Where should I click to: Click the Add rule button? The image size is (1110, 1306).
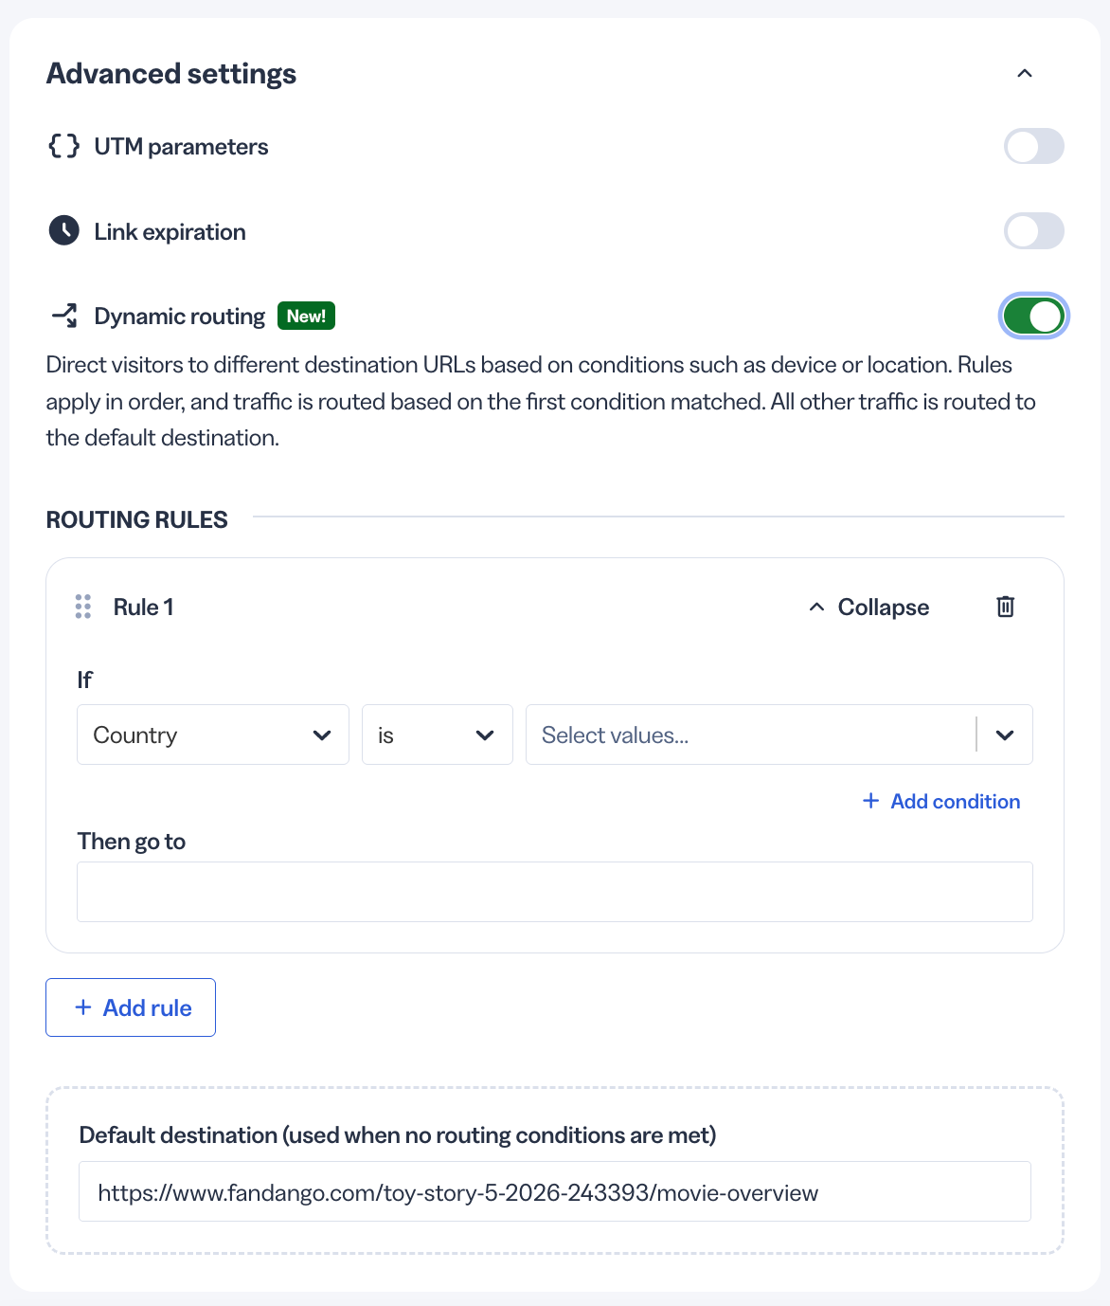click(x=131, y=1007)
